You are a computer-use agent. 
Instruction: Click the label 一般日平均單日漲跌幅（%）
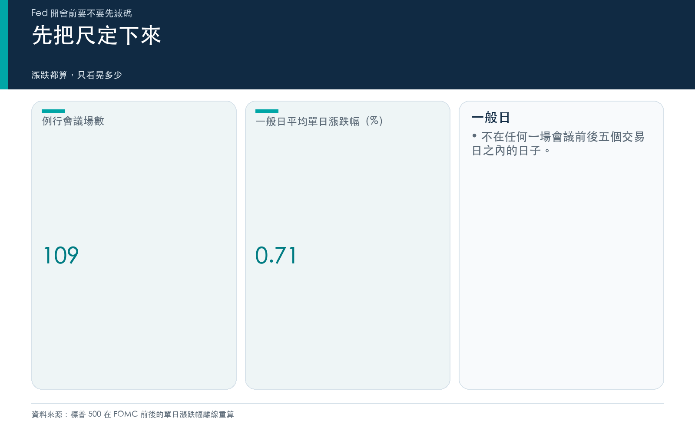[320, 121]
